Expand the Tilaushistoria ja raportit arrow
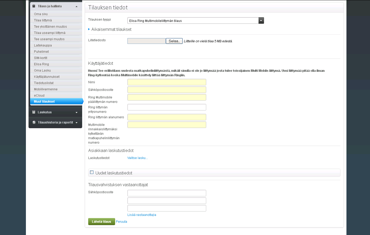The width and height of the screenshot is (370, 235). tap(76, 123)
